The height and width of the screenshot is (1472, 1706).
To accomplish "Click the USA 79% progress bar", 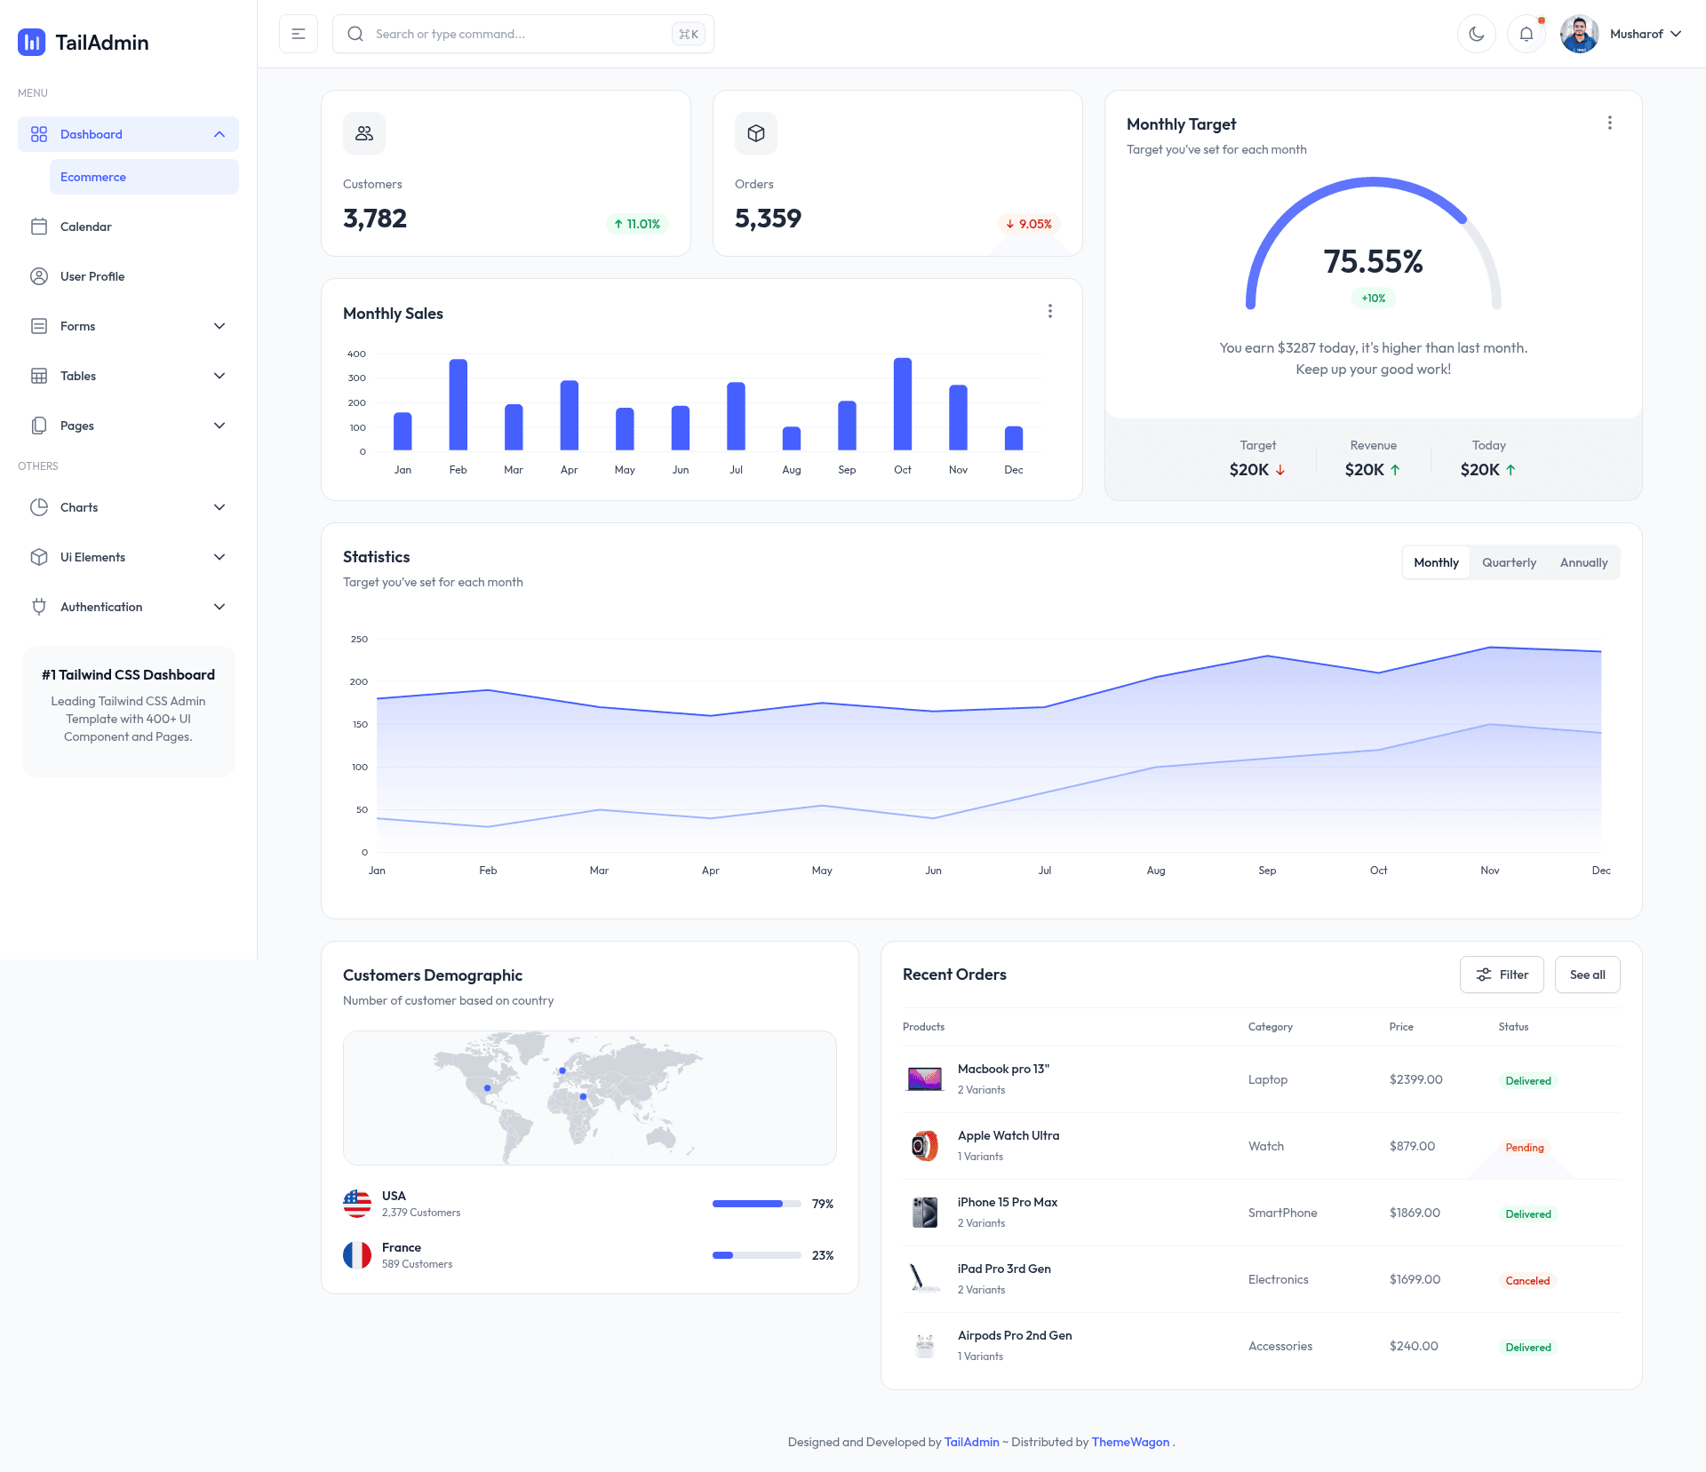I will click(x=757, y=1204).
